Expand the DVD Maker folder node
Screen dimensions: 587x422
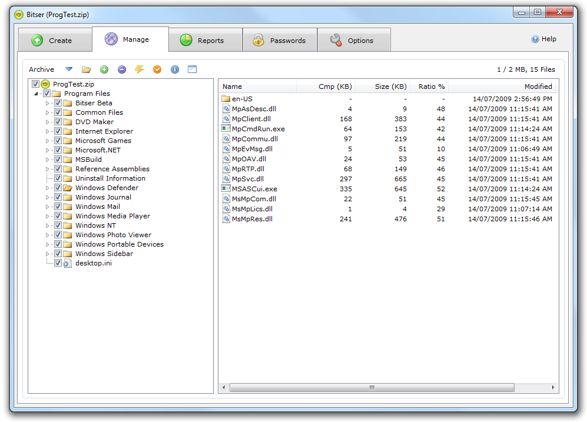tap(47, 122)
